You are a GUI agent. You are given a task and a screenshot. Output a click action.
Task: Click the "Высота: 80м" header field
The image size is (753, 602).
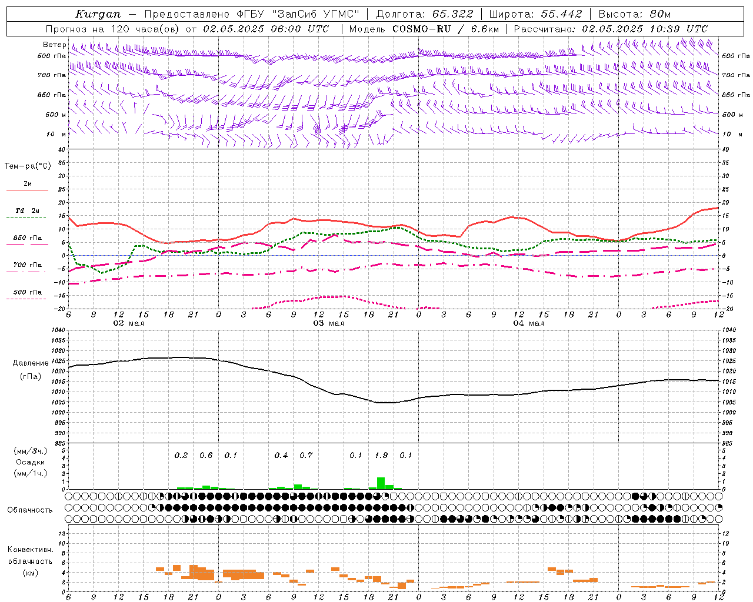635,14
